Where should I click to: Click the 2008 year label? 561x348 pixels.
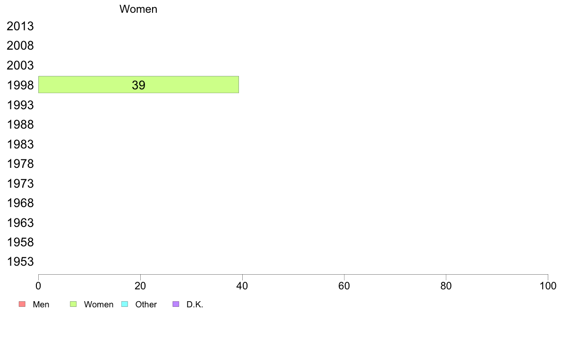click(x=20, y=46)
